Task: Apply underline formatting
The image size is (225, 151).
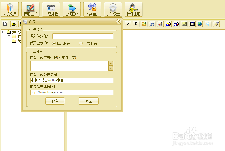Action: click(x=136, y=24)
